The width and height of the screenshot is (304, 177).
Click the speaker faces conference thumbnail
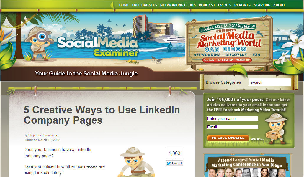tap(247, 172)
